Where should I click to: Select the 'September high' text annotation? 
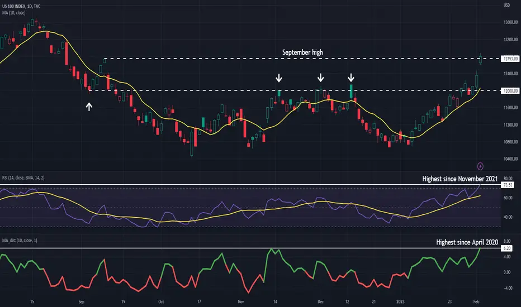point(302,52)
